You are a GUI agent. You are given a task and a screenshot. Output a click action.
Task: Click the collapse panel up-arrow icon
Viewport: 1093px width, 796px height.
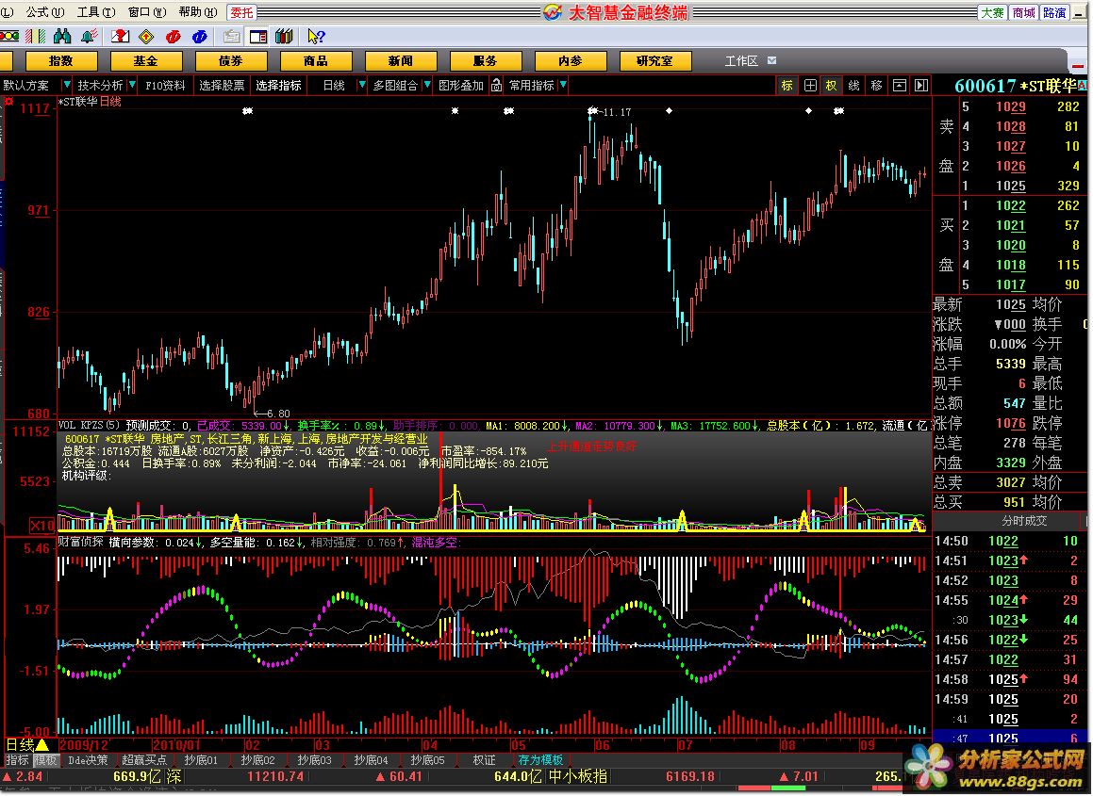(900, 85)
